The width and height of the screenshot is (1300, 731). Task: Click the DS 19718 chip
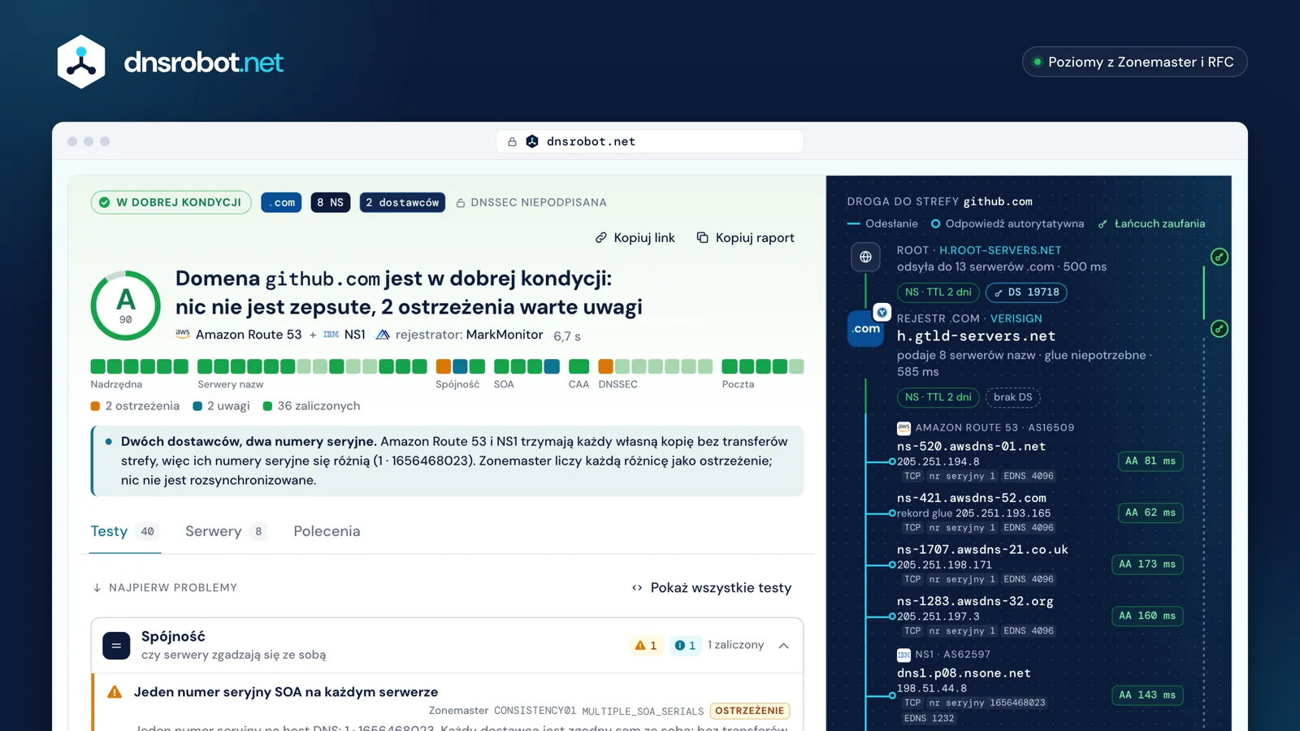[x=1027, y=292]
